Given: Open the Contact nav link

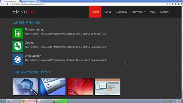Looking at the screenshot, I should pyautogui.click(x=165, y=12).
